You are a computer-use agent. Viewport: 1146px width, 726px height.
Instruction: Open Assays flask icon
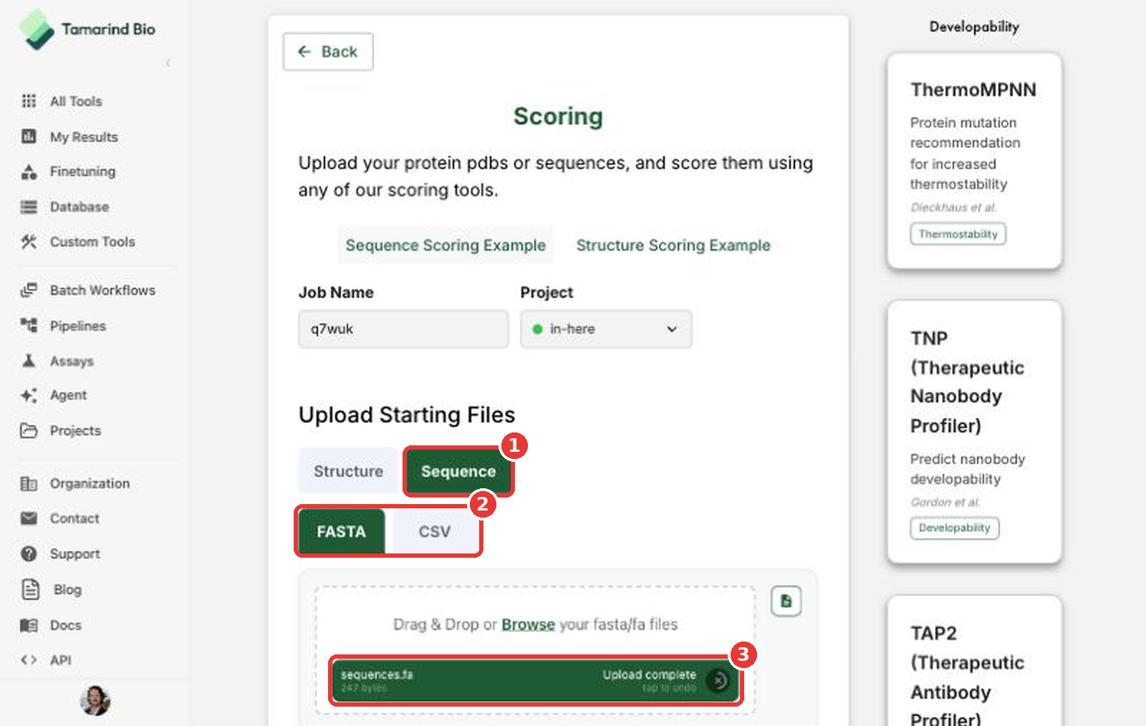pyautogui.click(x=29, y=361)
